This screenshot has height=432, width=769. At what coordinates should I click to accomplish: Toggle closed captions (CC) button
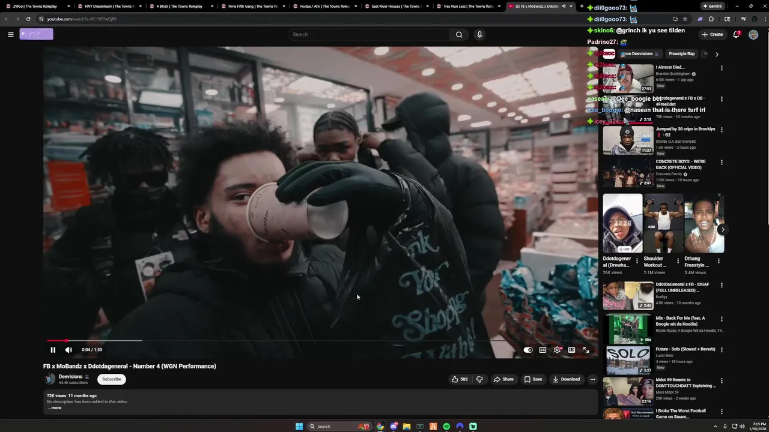click(543, 350)
